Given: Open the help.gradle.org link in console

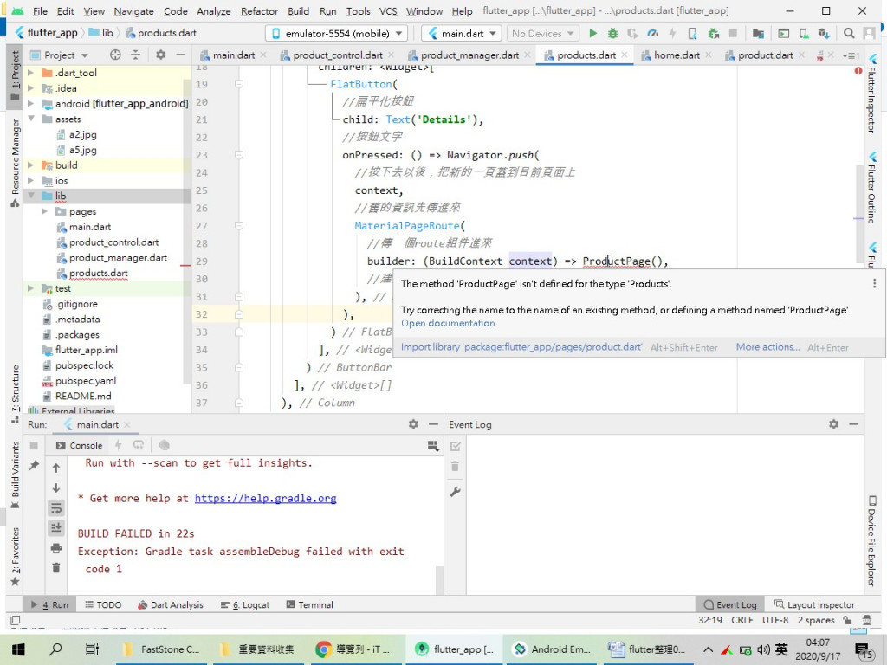Looking at the screenshot, I should [x=265, y=499].
